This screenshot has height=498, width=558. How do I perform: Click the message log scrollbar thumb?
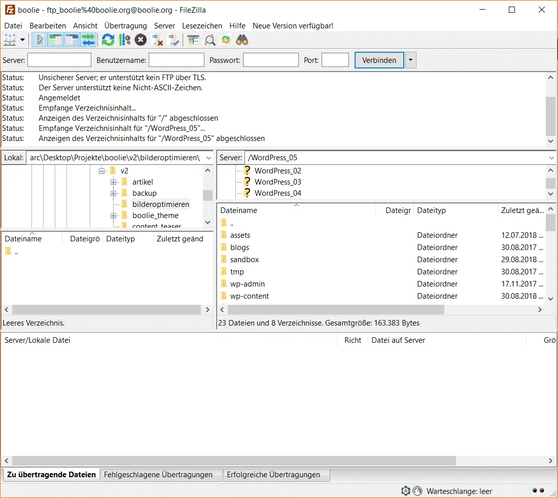550,116
